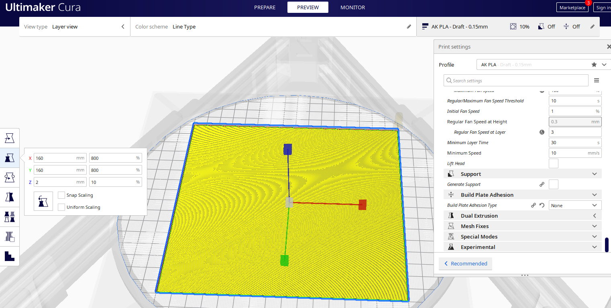This screenshot has height=308, width=611.
Task: Click the panel resize handle dots below Recommended
Action: pyautogui.click(x=524, y=275)
